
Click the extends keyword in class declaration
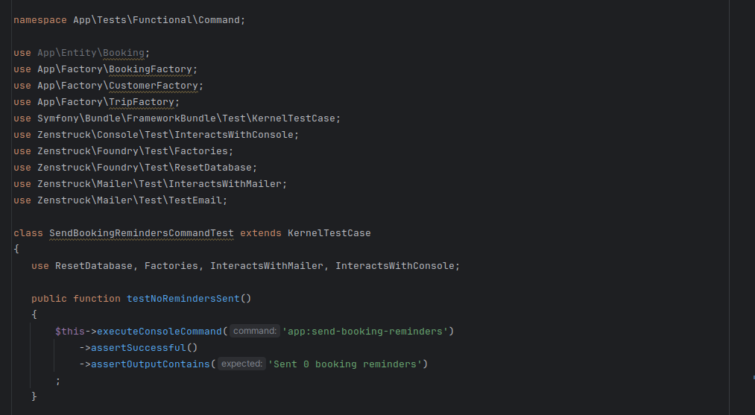pos(261,233)
